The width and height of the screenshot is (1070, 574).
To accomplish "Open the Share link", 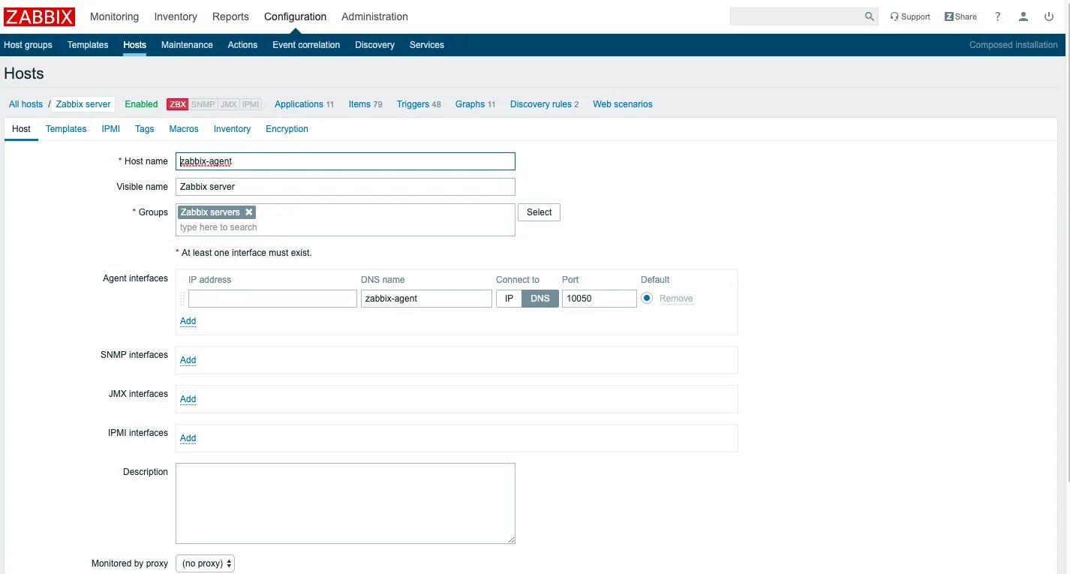I will (x=960, y=17).
